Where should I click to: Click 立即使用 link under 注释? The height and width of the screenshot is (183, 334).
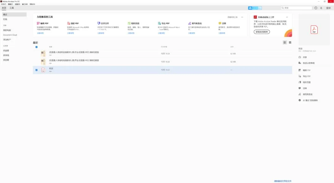click(222, 33)
